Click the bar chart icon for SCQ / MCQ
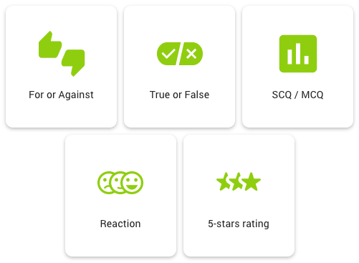This screenshot has width=359, height=263. pos(298,54)
